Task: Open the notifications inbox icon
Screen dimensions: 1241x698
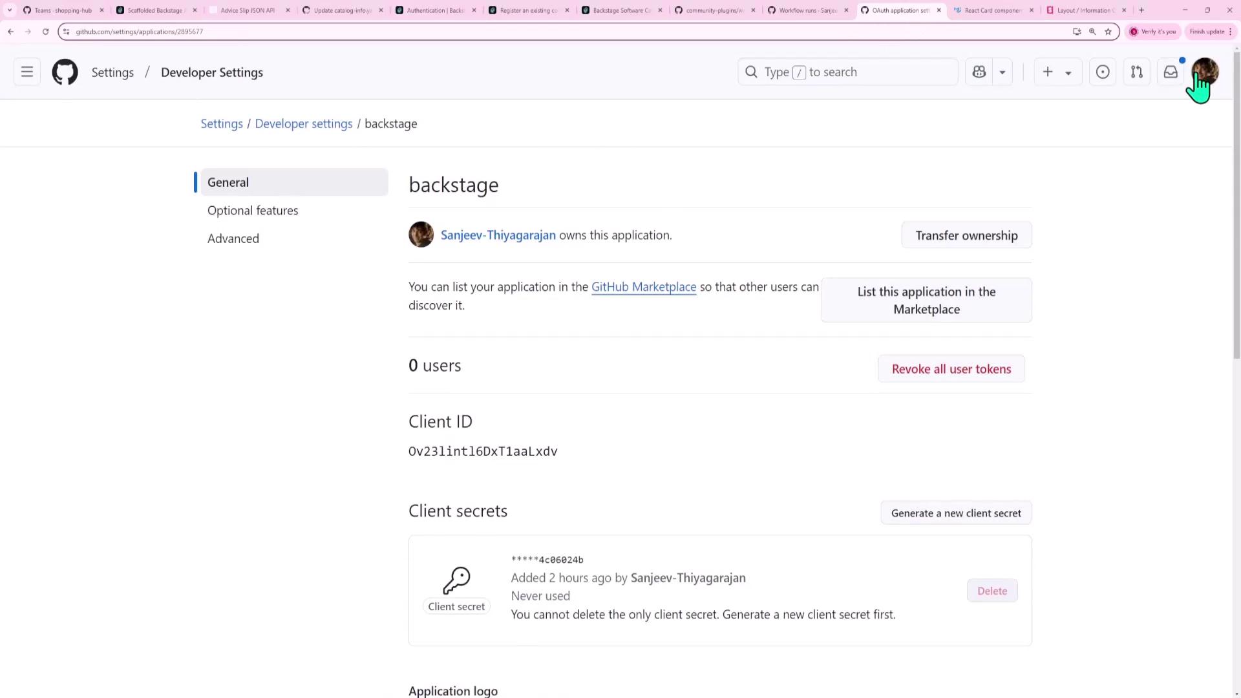Action: click(x=1171, y=72)
